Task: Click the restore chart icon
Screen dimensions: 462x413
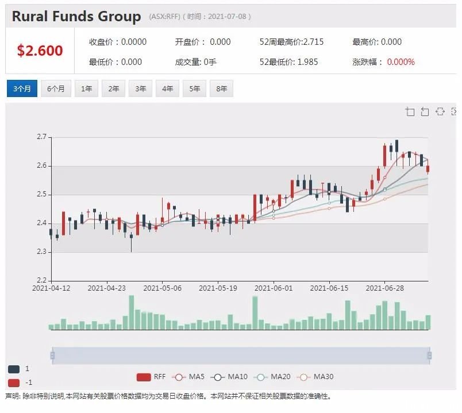Action: (440, 111)
